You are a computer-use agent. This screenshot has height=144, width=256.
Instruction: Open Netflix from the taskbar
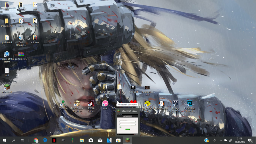coord(54,140)
